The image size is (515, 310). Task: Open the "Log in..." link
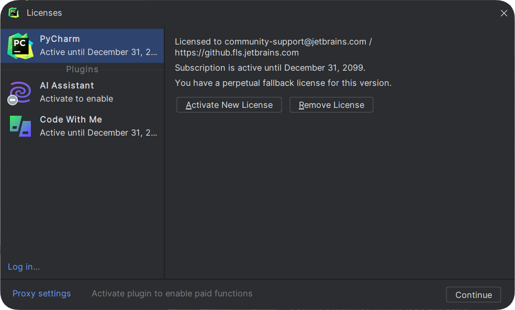(24, 267)
